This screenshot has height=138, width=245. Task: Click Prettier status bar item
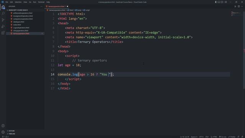(x=232, y=137)
